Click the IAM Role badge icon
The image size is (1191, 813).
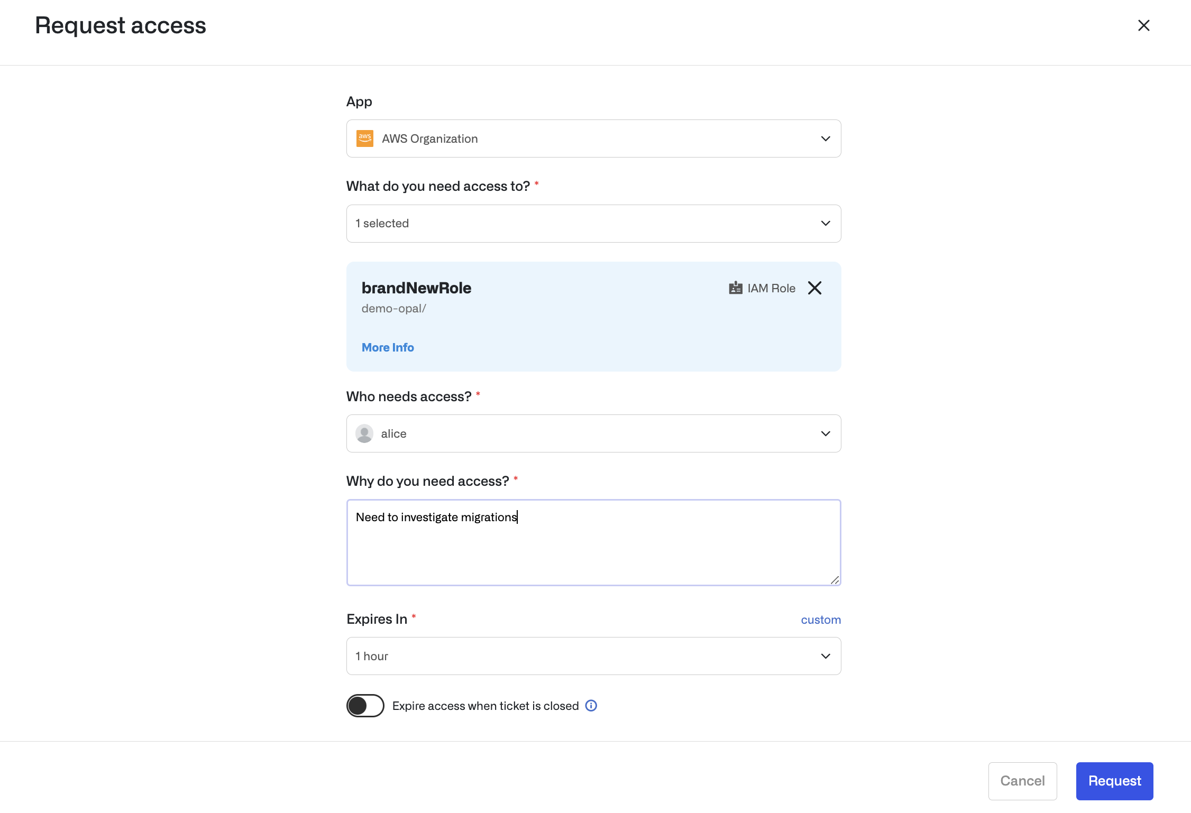[x=735, y=288]
